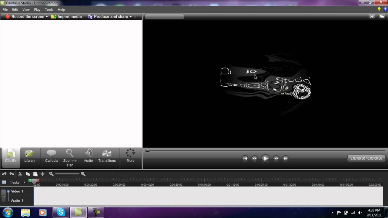Jump to next clip in preview

(285, 158)
